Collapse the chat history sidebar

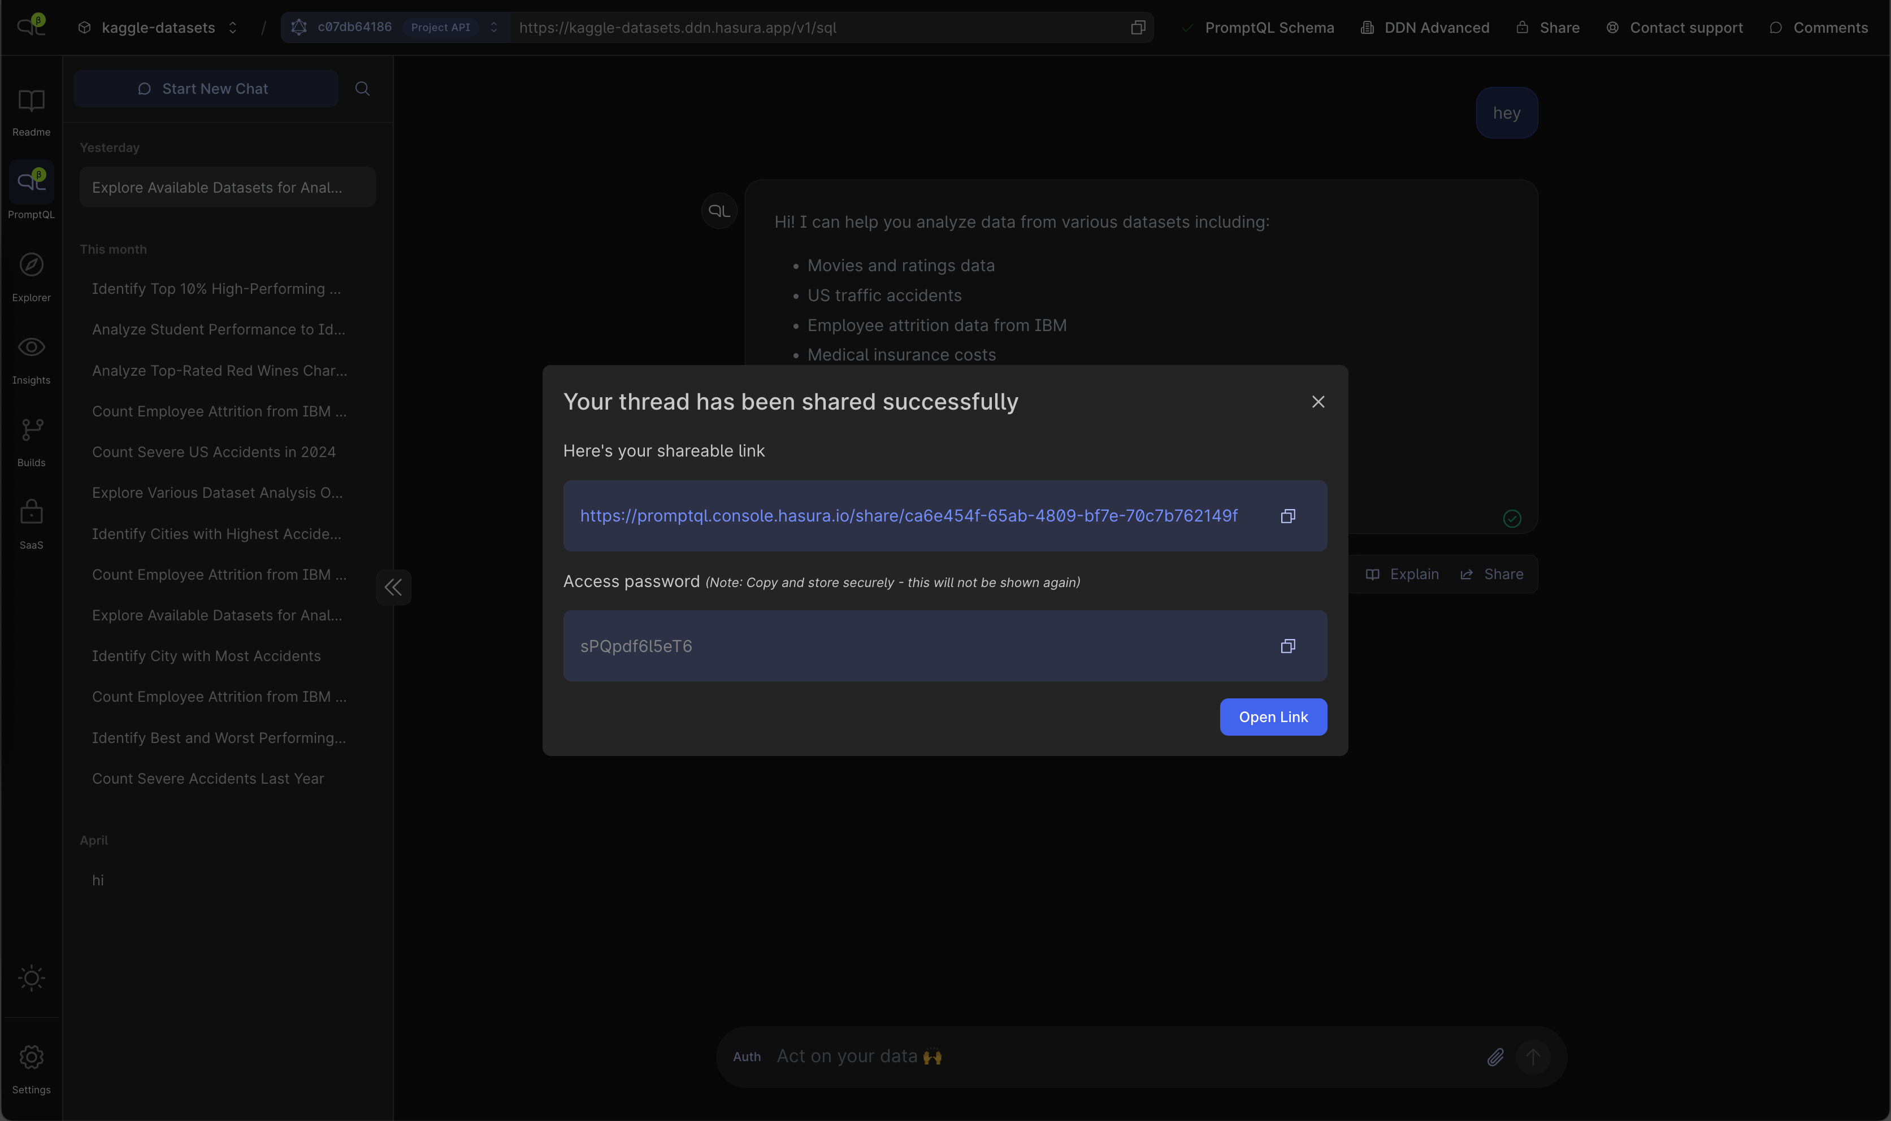[x=393, y=587]
